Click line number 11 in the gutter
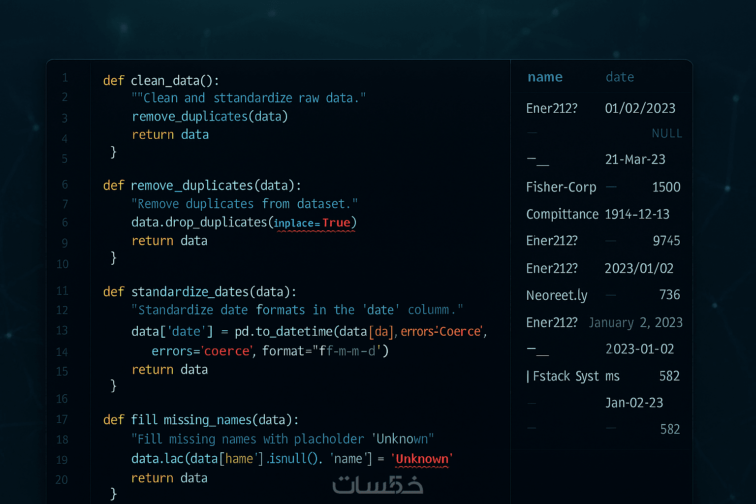 (62, 291)
